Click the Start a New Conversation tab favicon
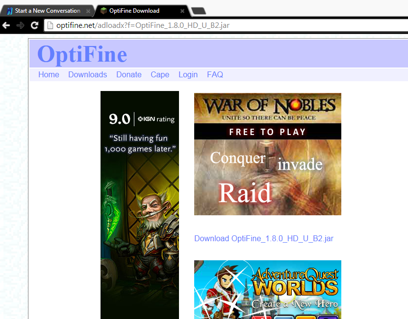Image resolution: width=408 pixels, height=319 pixels. [x=9, y=11]
